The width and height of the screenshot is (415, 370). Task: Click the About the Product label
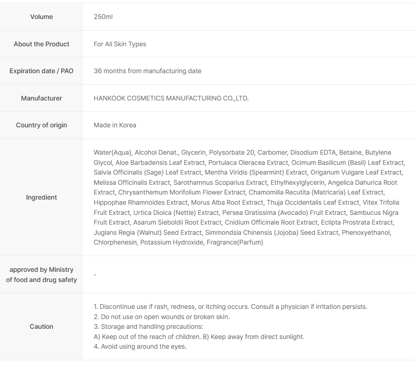(x=41, y=44)
